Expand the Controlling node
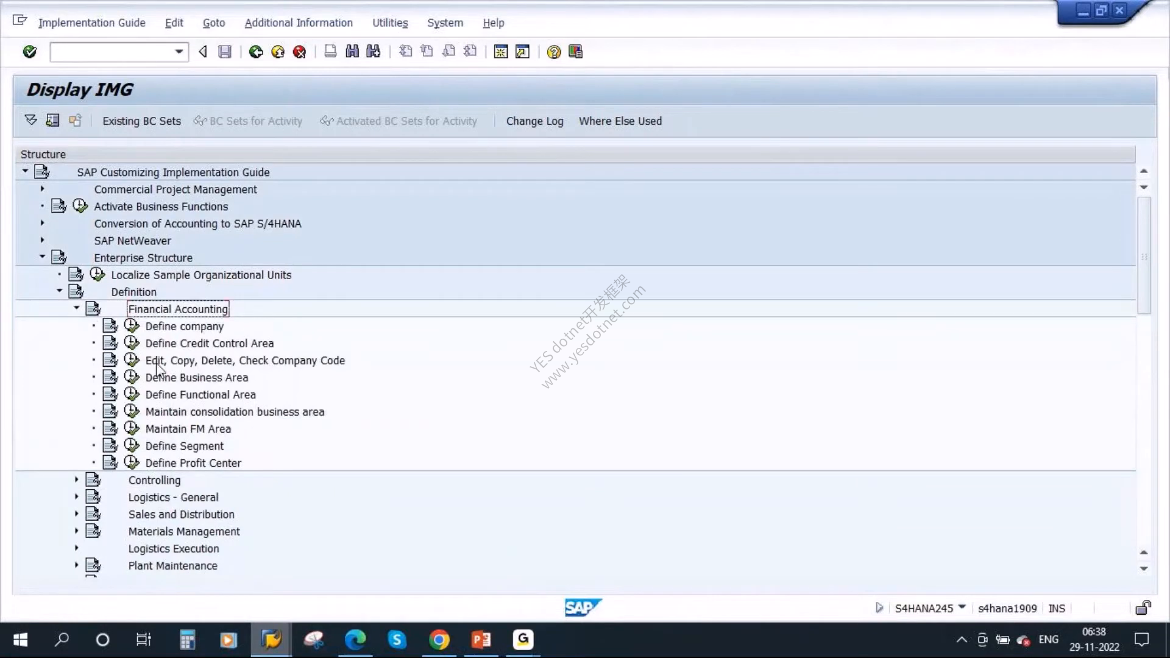Screen dimensions: 1170x658 click(x=76, y=479)
